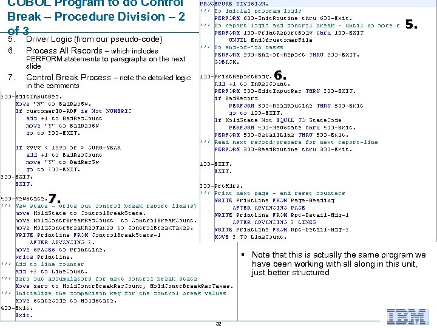Select bullet "Process All Records – which includes"
The width and height of the screenshot is (437, 328).
pos(92,51)
